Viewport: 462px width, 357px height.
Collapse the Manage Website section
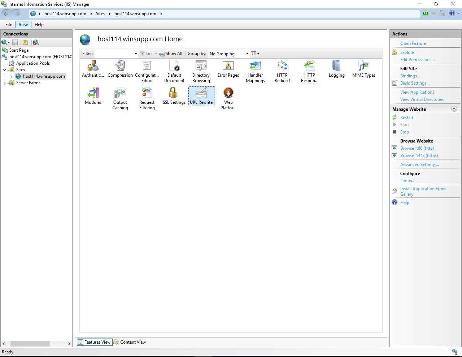(x=454, y=109)
